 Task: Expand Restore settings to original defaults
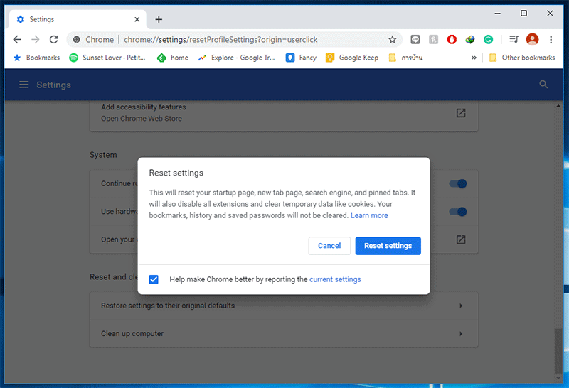coord(284,306)
